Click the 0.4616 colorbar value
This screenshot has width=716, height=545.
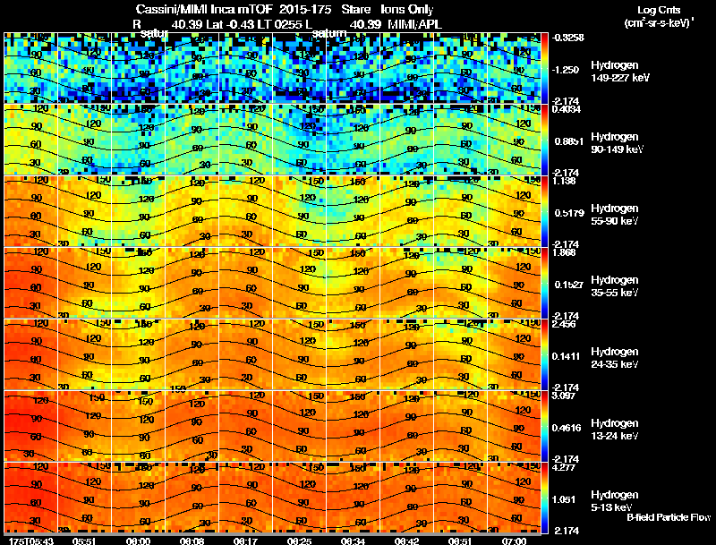(x=567, y=428)
